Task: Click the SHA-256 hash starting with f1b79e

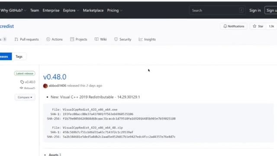Action: (119, 118)
